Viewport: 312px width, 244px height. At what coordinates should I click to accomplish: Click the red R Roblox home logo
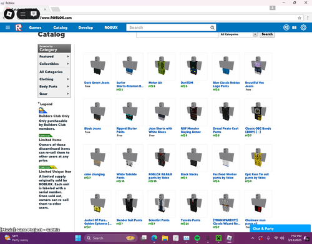pyautogui.click(x=19, y=27)
